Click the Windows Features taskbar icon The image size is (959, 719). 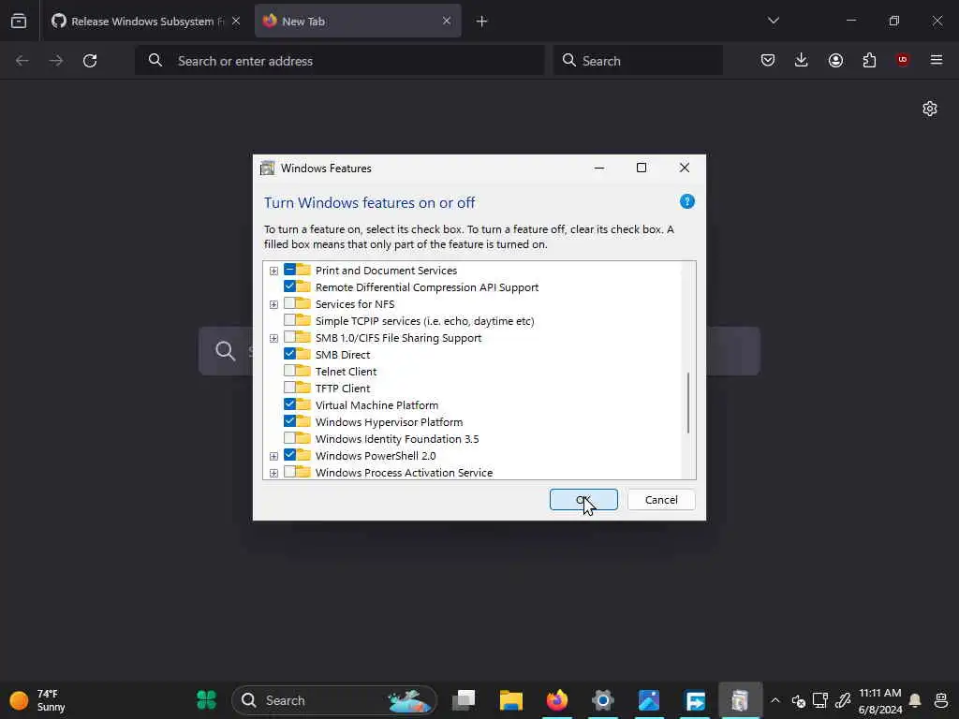tap(740, 699)
